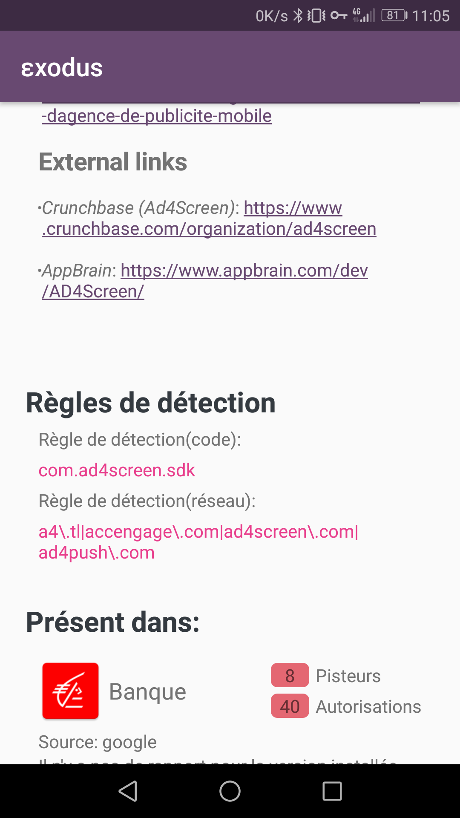The width and height of the screenshot is (460, 818).
Task: Tap the com.ad4screen.sdk code rule
Action: click(117, 470)
